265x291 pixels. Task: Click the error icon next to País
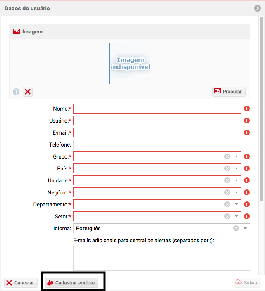(x=247, y=168)
